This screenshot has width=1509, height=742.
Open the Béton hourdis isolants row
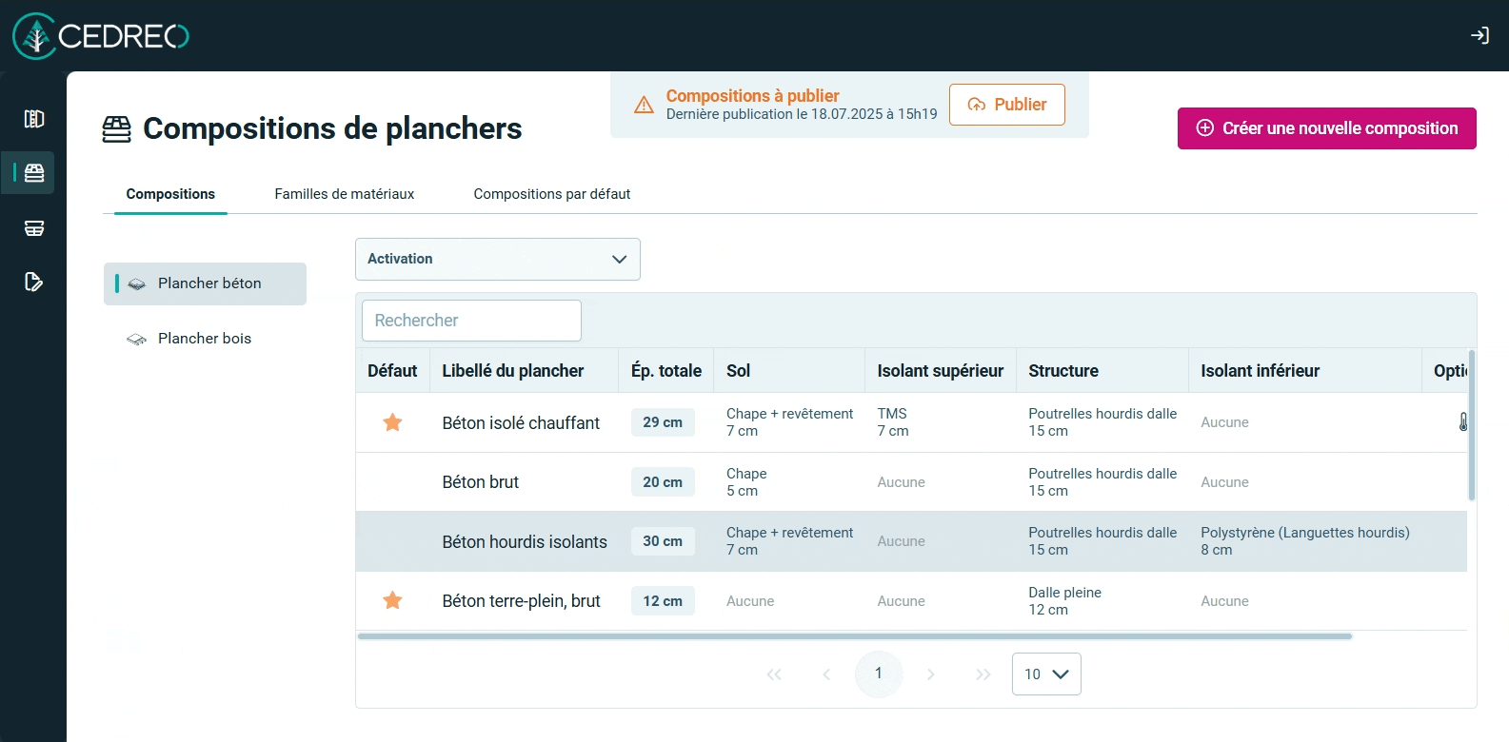tap(911, 541)
